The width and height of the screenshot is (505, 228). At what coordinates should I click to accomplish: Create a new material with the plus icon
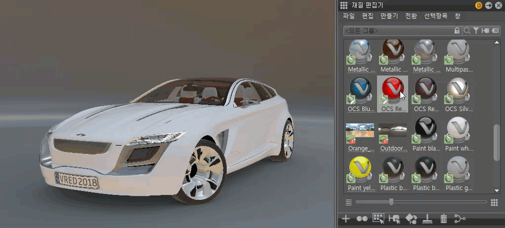345,219
